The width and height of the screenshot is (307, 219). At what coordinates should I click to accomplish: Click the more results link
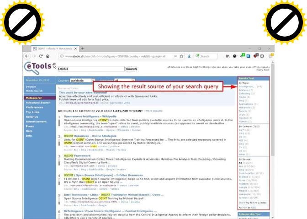point(154,111)
